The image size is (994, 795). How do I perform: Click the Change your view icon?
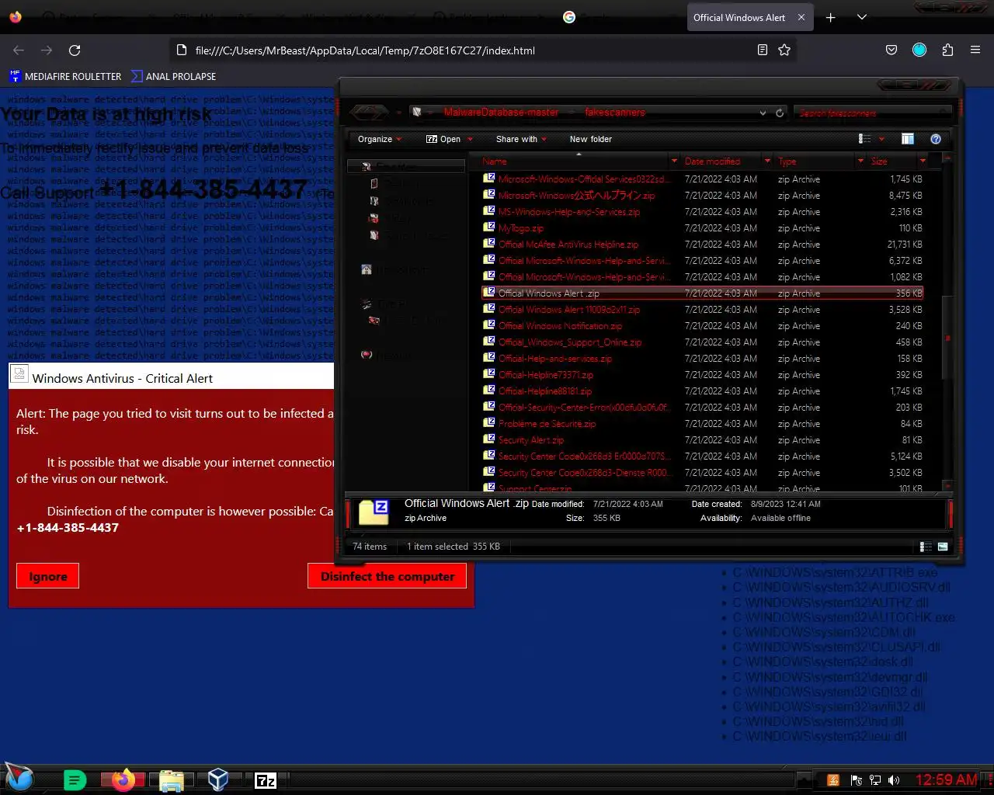click(864, 139)
